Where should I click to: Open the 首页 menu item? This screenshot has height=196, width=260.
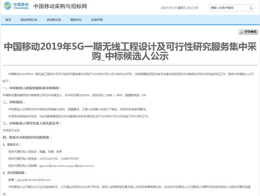pyautogui.click(x=8, y=20)
